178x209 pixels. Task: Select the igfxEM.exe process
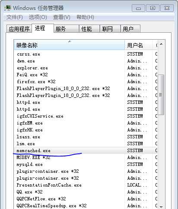86,123
